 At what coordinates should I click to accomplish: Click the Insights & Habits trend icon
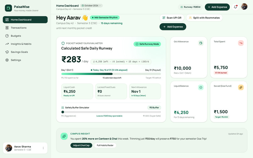[7, 44]
